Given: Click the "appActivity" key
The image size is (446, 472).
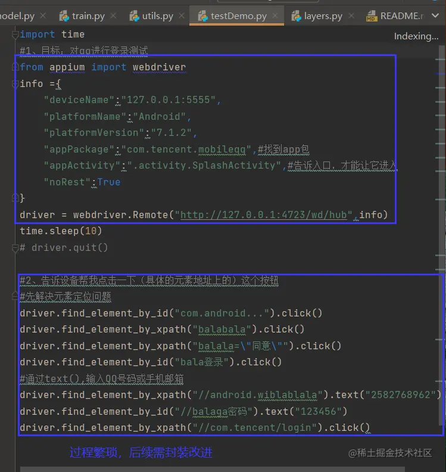Looking at the screenshot, I should coord(82,166).
